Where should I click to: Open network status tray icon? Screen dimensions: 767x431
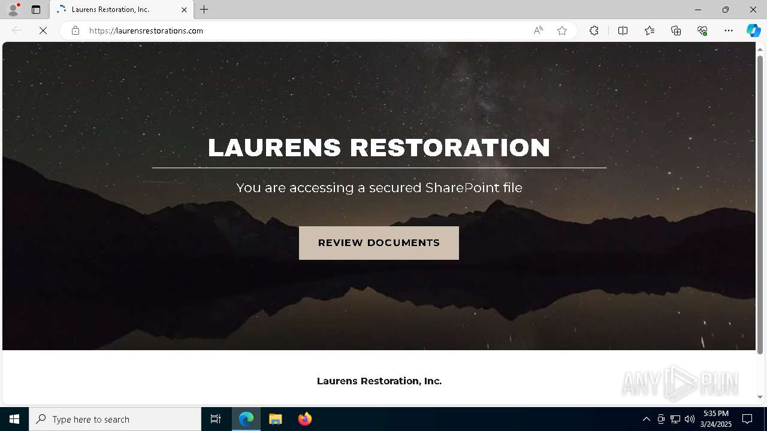pos(675,419)
